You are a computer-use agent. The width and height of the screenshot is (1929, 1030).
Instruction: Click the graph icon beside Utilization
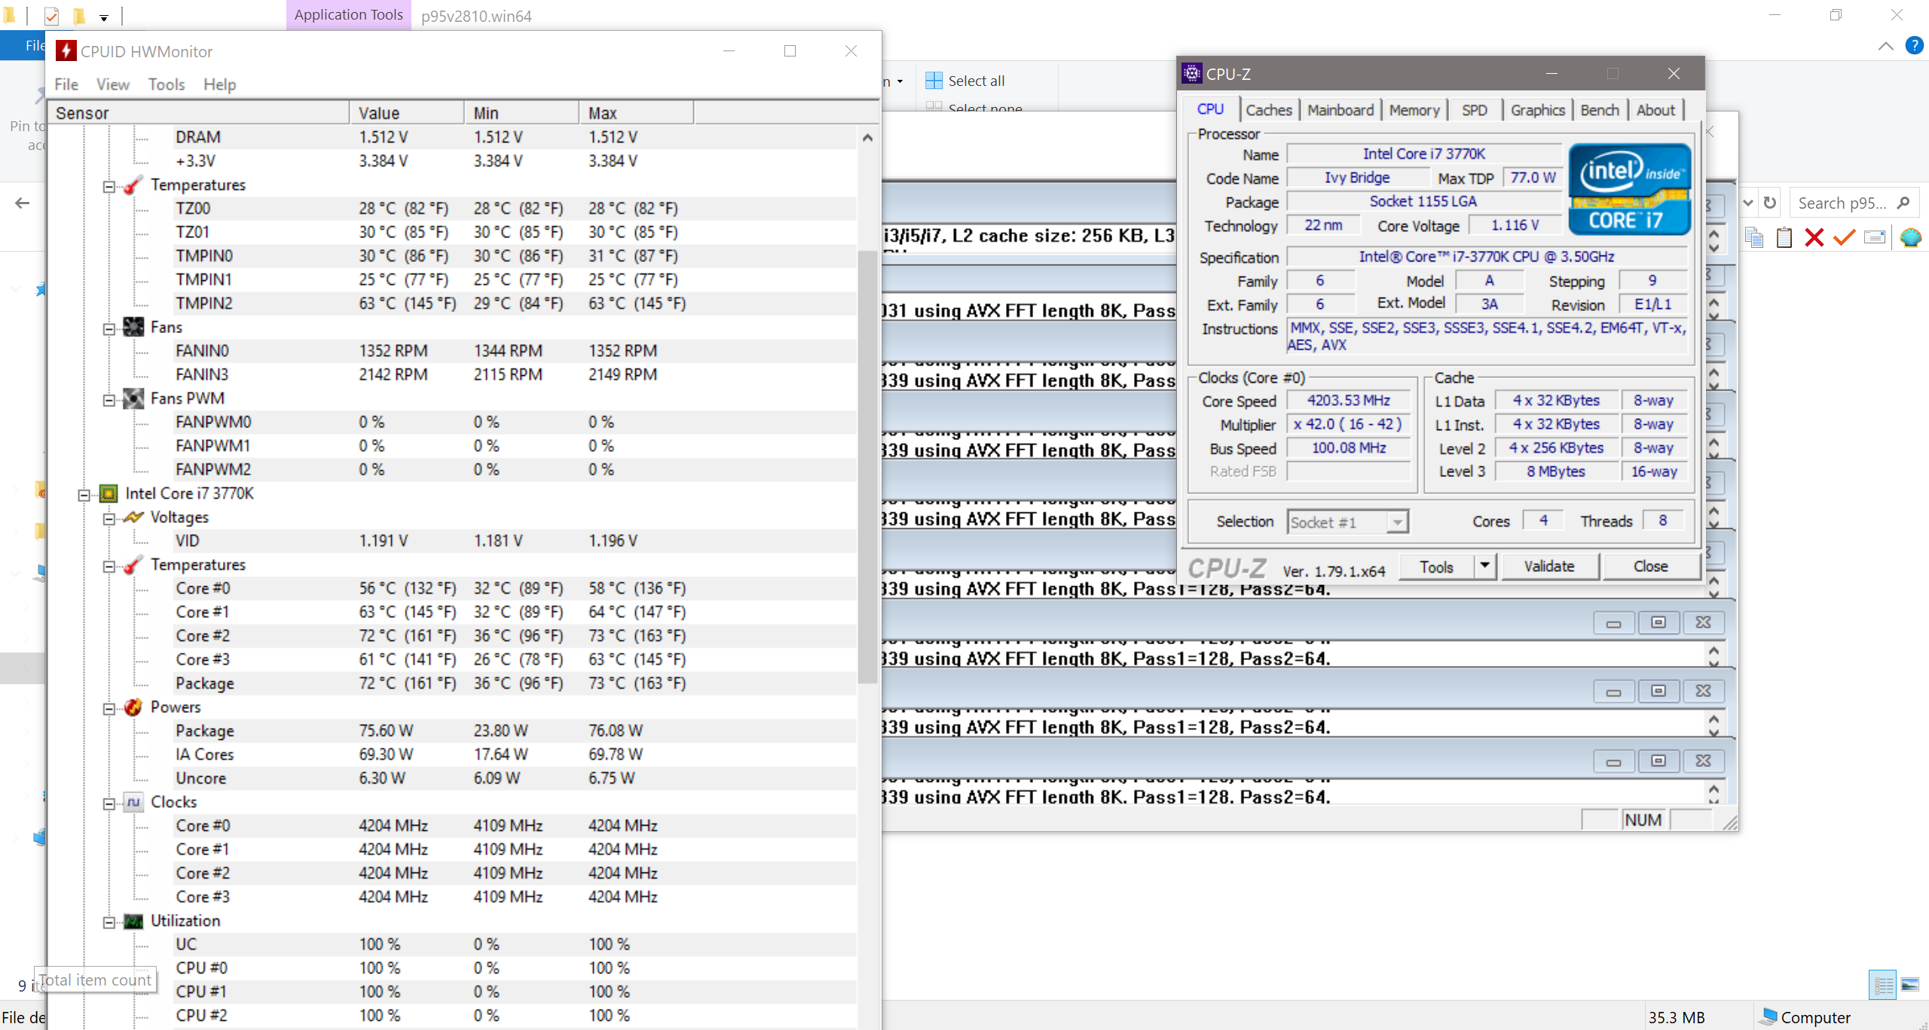click(133, 921)
